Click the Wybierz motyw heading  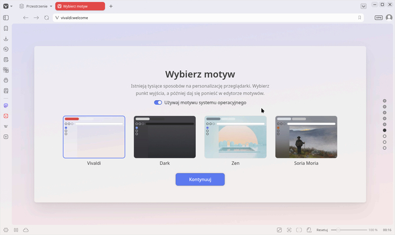(200, 74)
